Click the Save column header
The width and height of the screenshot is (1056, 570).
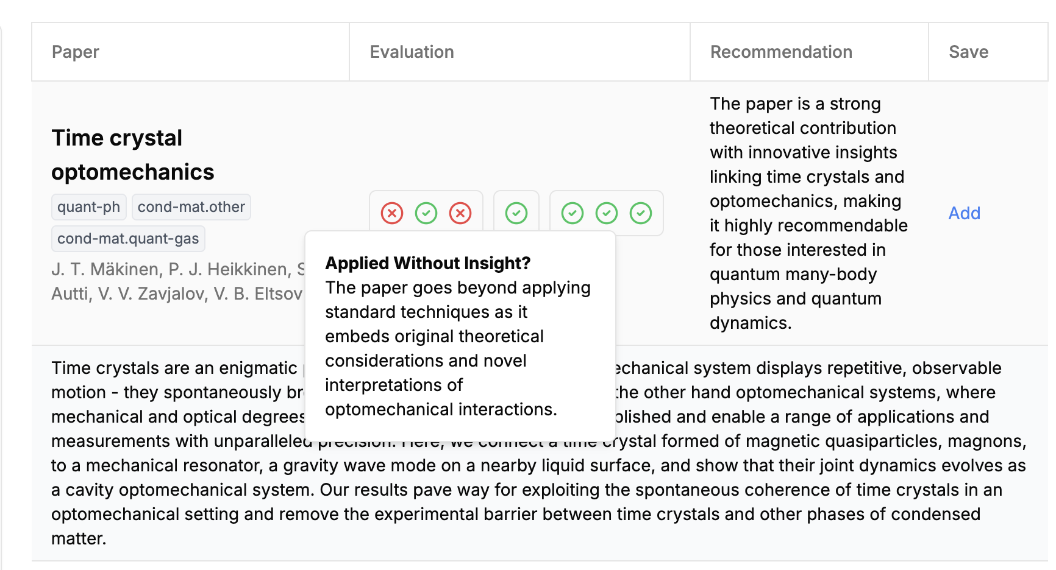(969, 52)
